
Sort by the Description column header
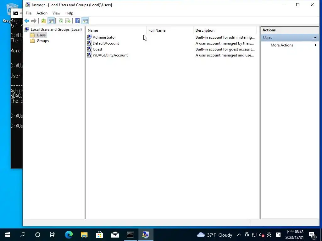pos(225,30)
